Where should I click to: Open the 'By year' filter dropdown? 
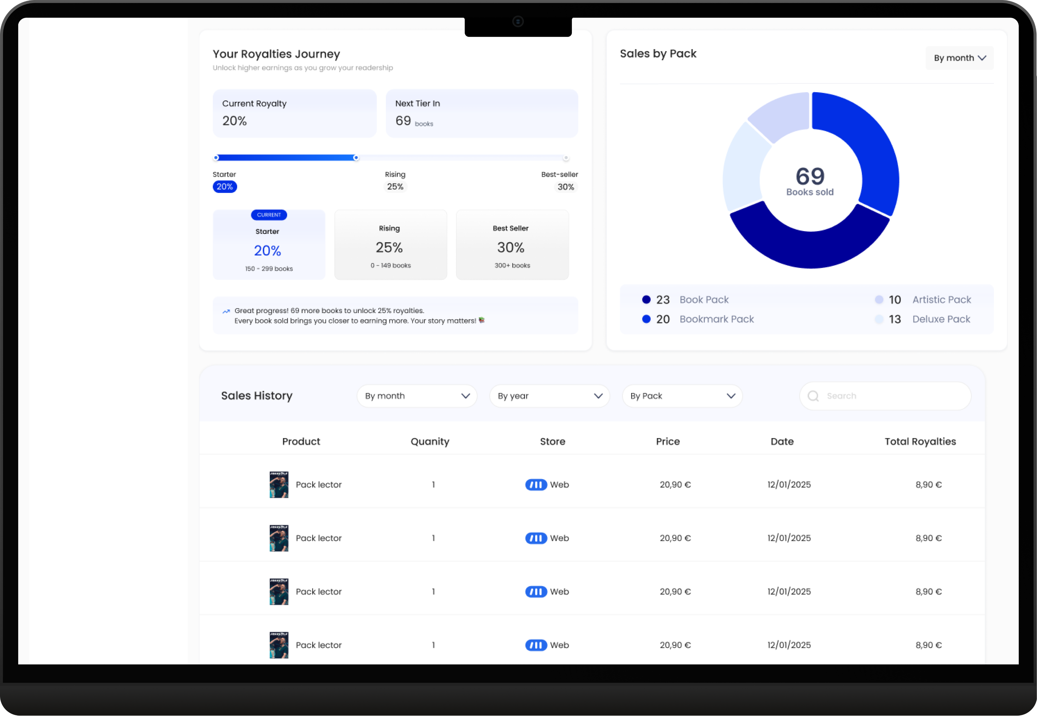pos(549,396)
